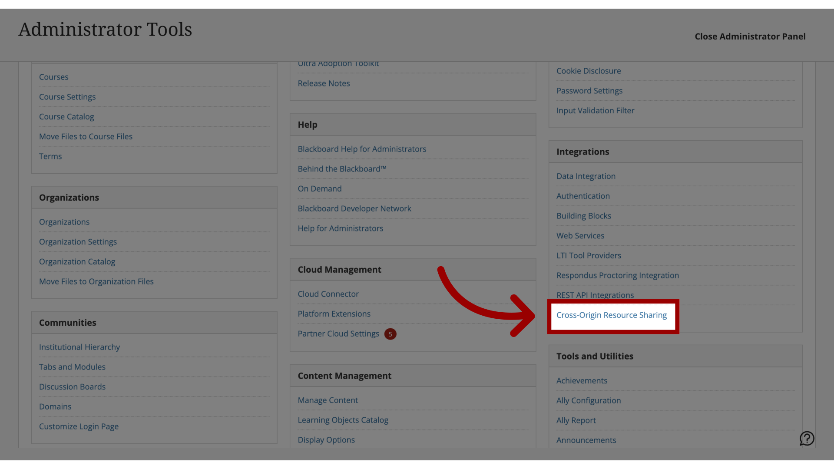
Task: Click the help icon in the bottom right
Action: pos(807,439)
